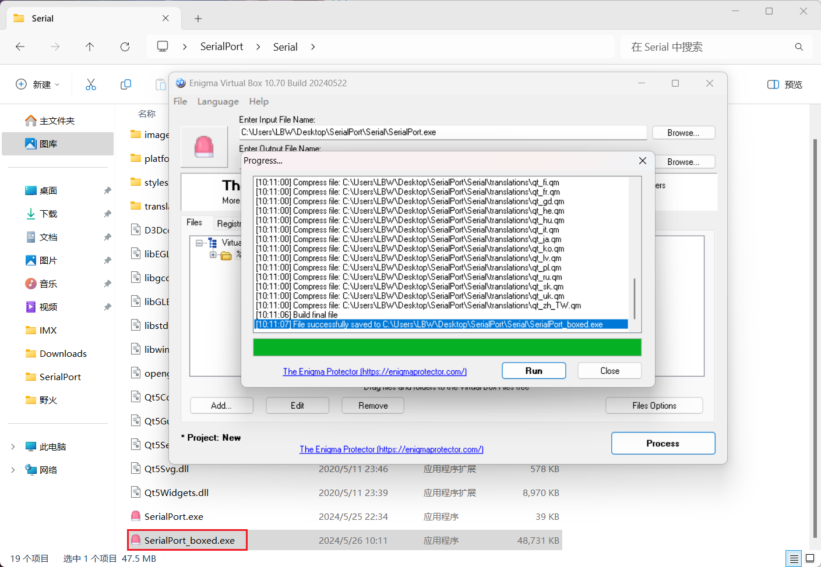
Task: Open Enigma Protector link below Project label
Action: pos(392,449)
